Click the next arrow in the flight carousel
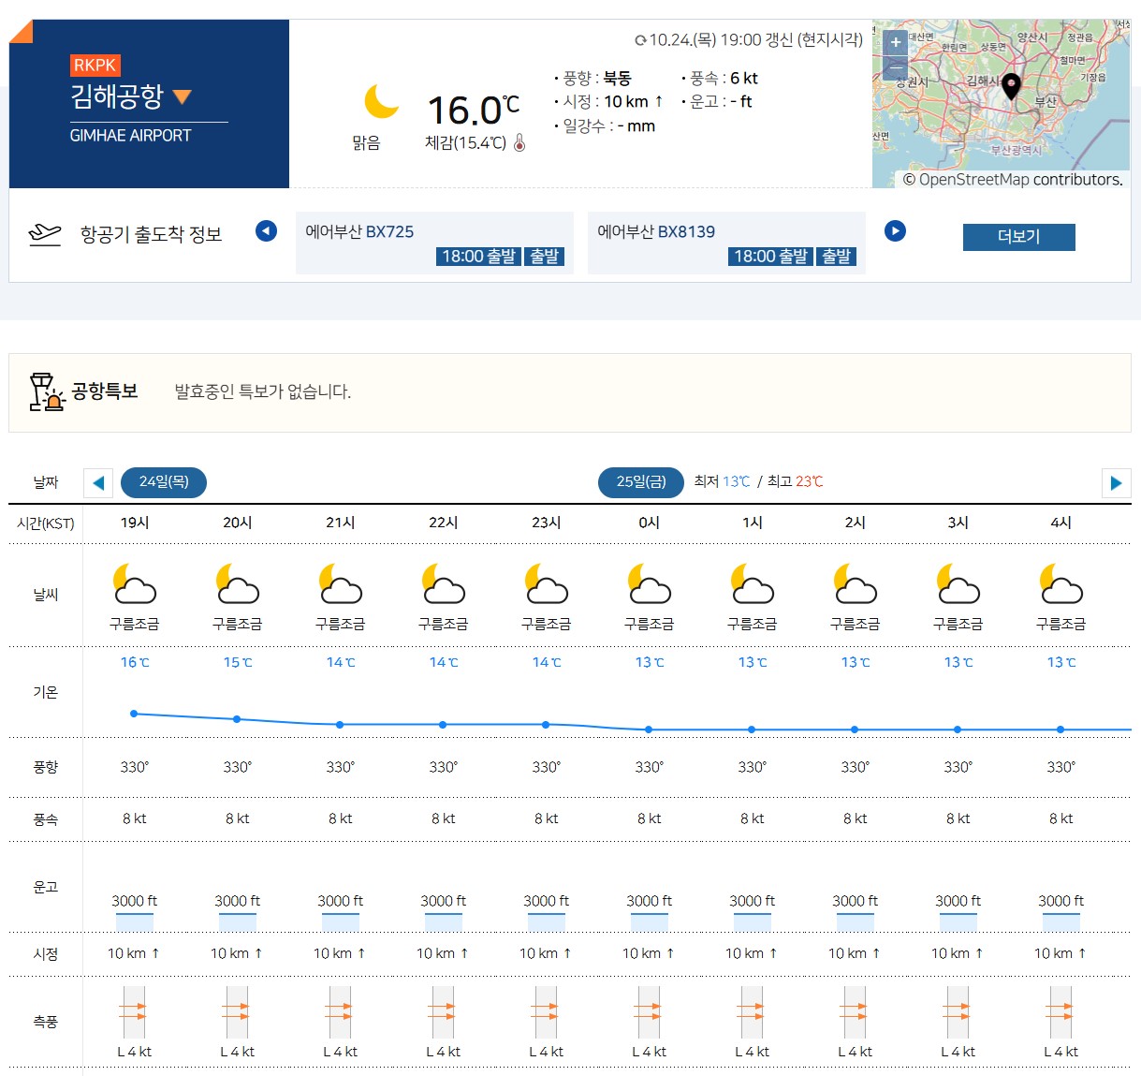This screenshot has width=1141, height=1076. pos(895,230)
